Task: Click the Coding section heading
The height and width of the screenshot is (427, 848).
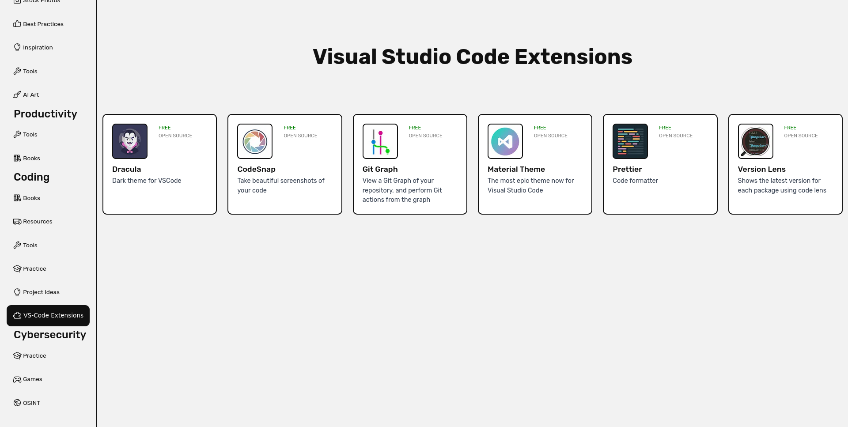Action: click(32, 177)
